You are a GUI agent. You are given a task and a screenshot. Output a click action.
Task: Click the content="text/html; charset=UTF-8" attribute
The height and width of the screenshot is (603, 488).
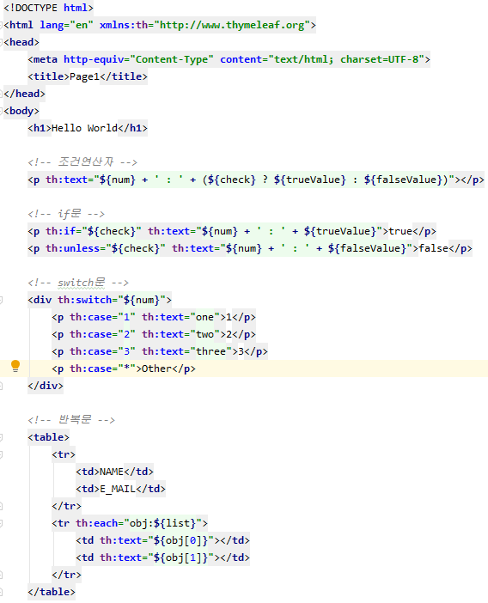(x=322, y=59)
